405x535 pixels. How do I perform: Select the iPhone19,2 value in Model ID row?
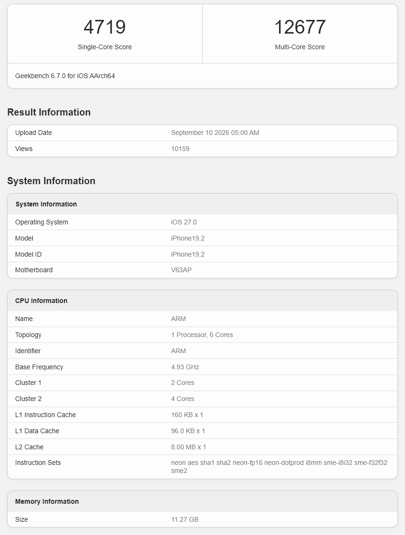(x=188, y=254)
